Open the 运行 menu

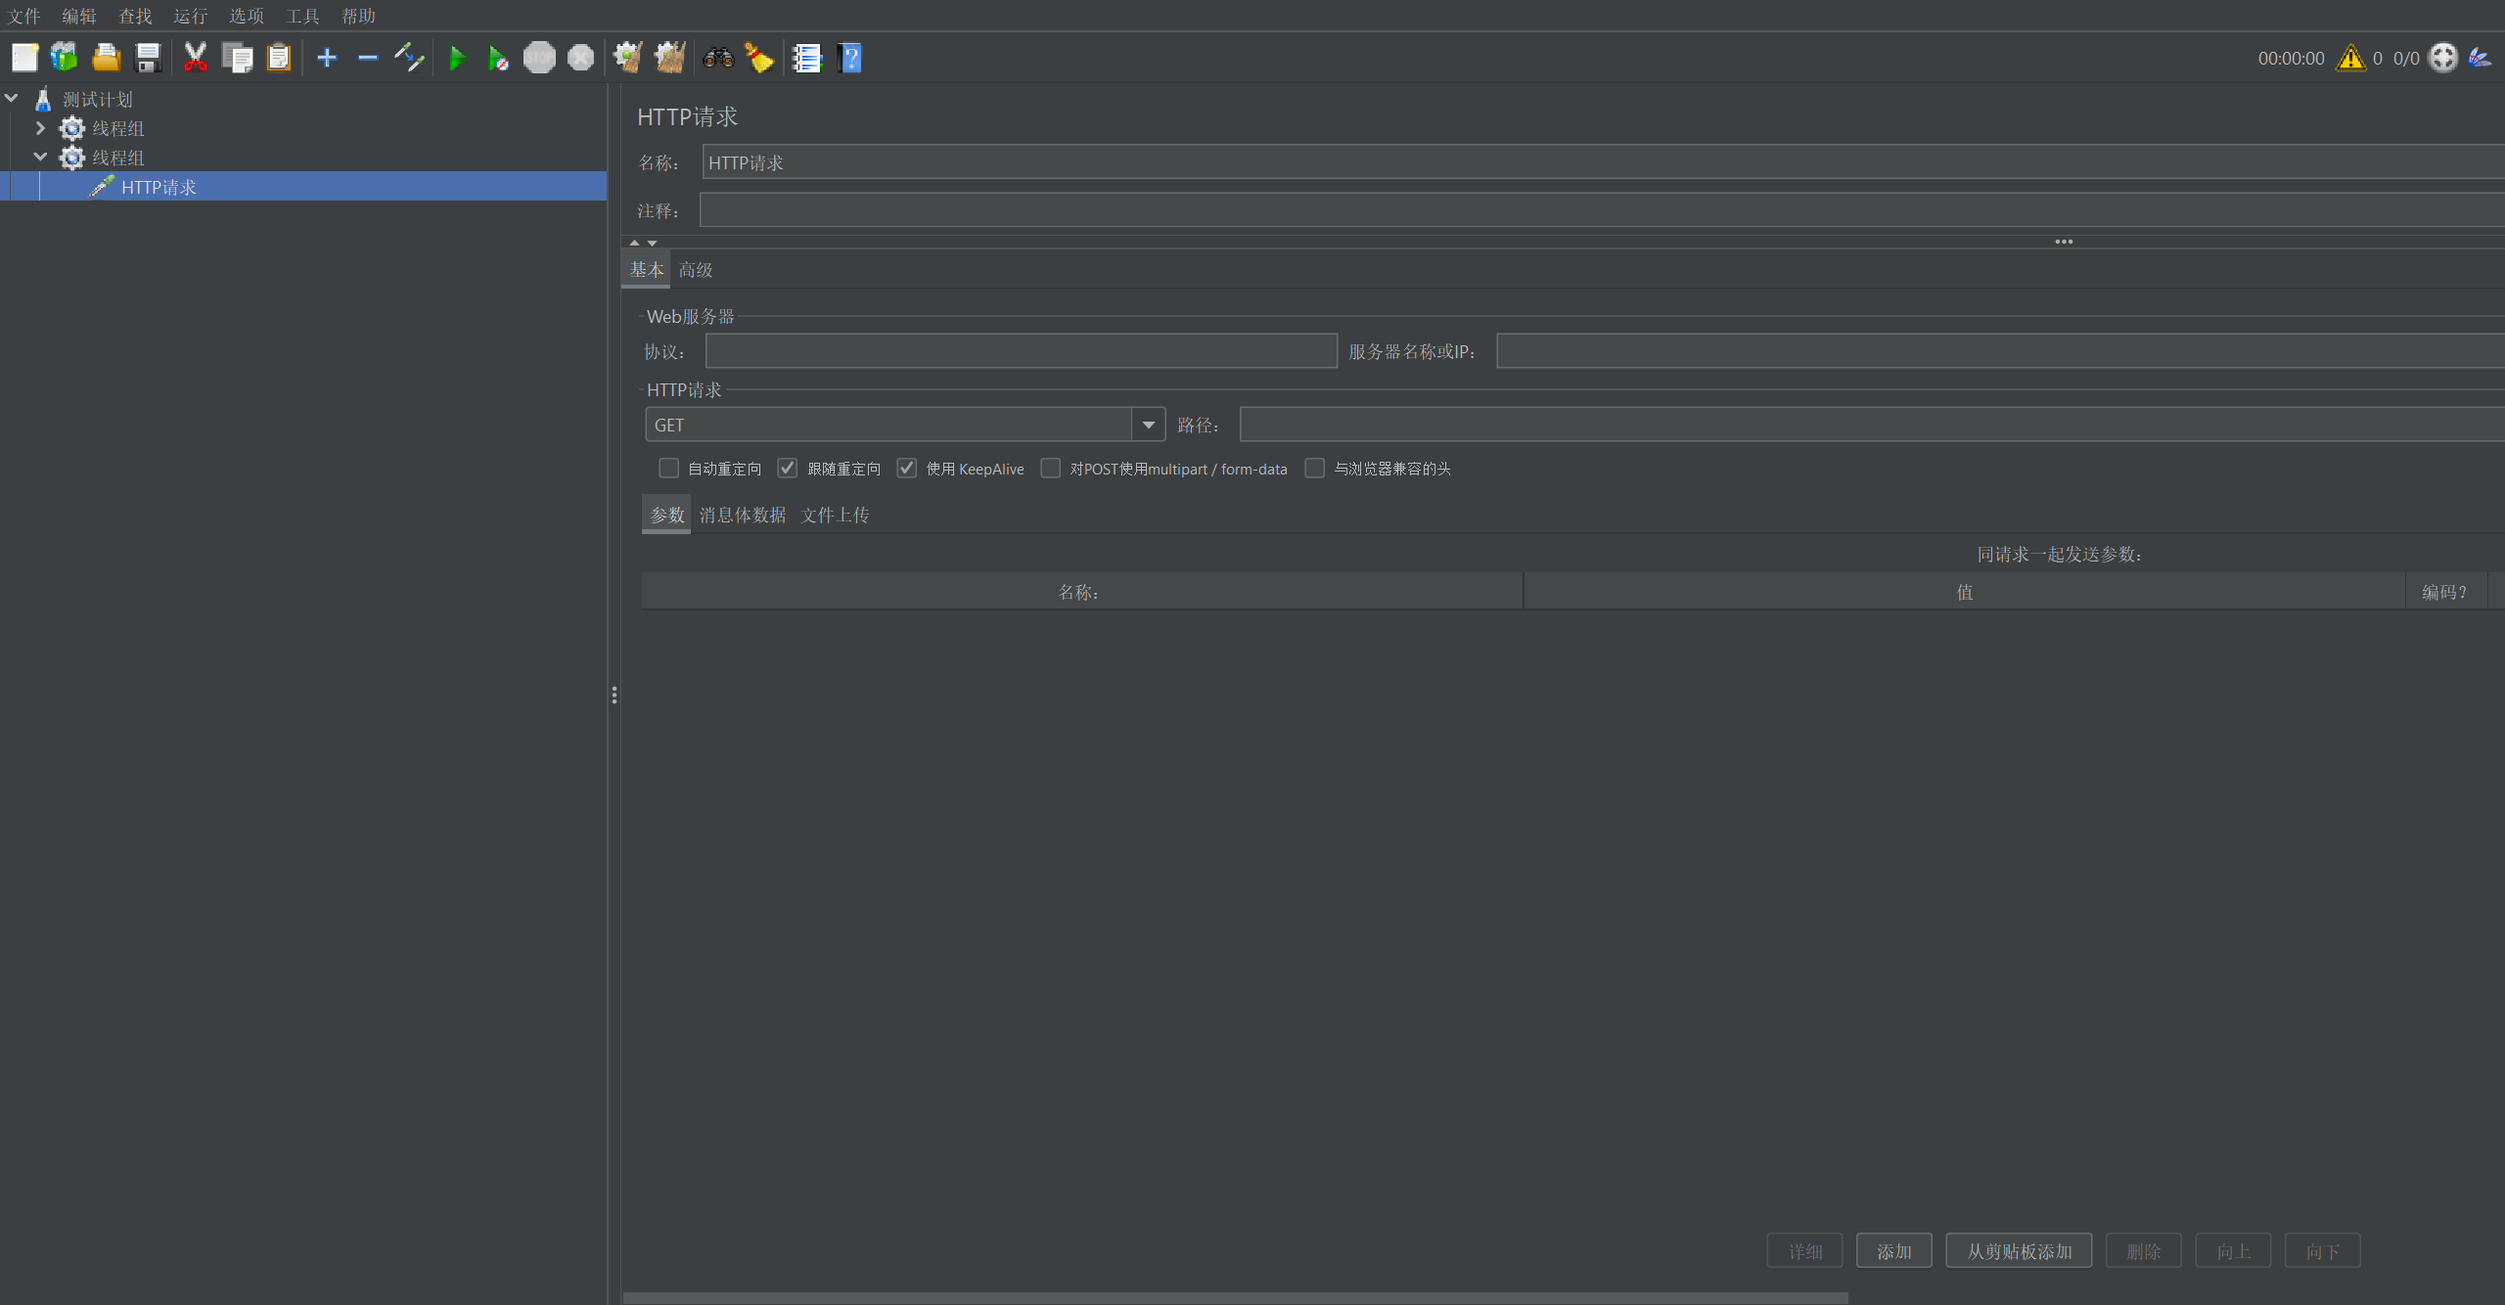190,16
